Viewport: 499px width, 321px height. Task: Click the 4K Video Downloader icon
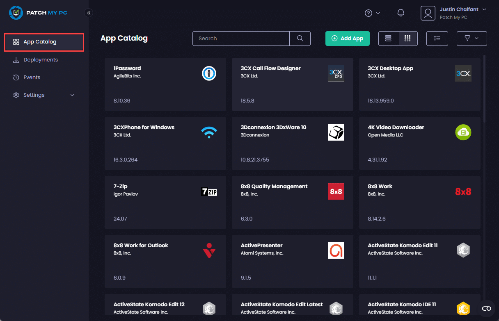[463, 132]
